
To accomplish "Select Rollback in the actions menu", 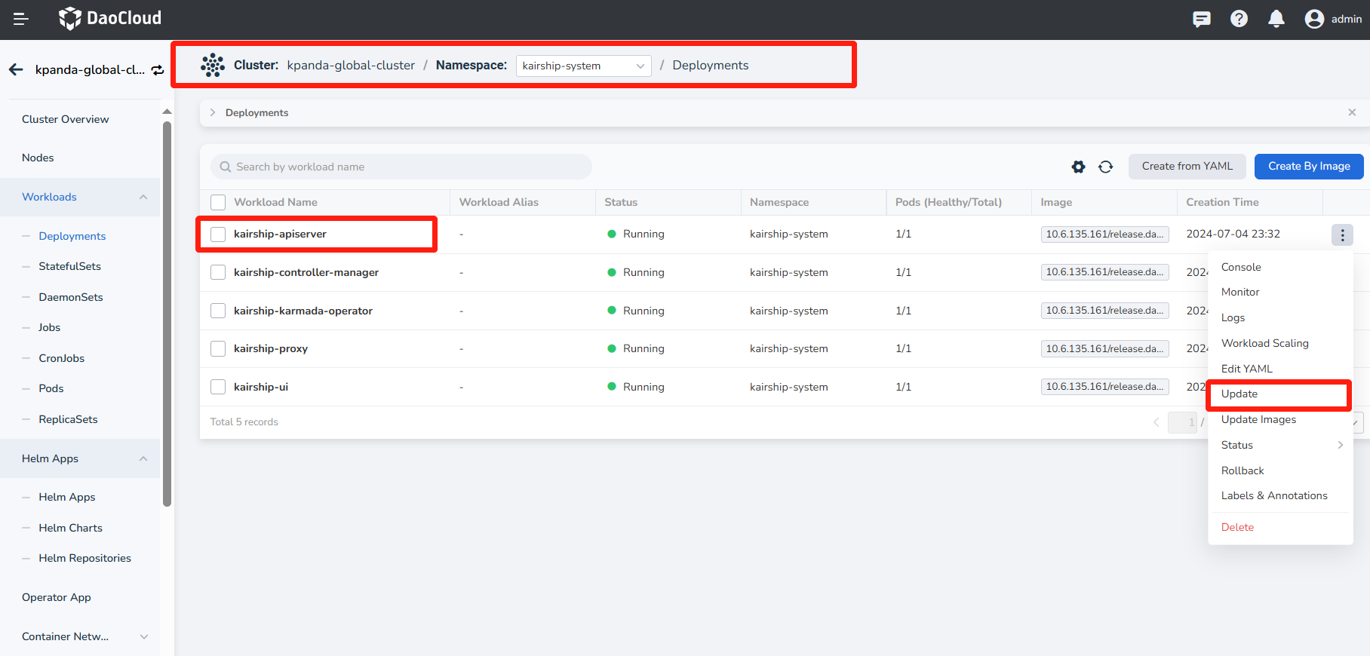I will (x=1243, y=471).
